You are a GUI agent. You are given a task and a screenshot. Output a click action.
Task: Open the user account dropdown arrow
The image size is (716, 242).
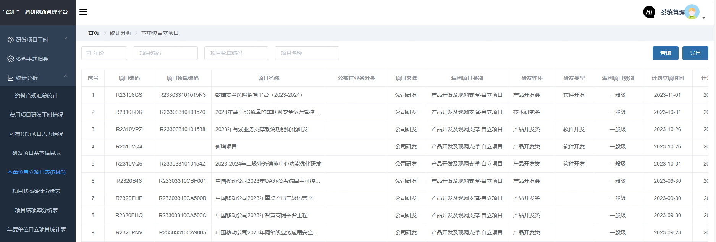704,18
